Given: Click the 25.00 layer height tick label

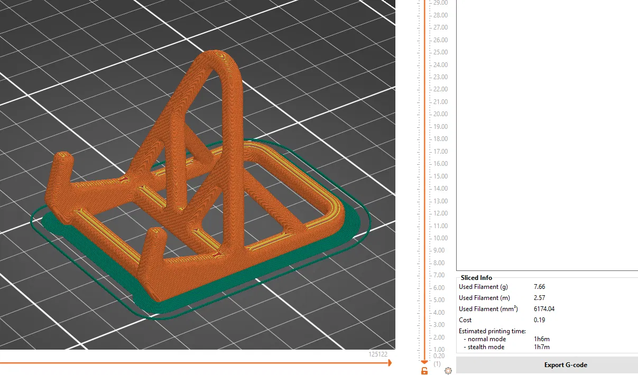Looking at the screenshot, I should click(x=440, y=52).
